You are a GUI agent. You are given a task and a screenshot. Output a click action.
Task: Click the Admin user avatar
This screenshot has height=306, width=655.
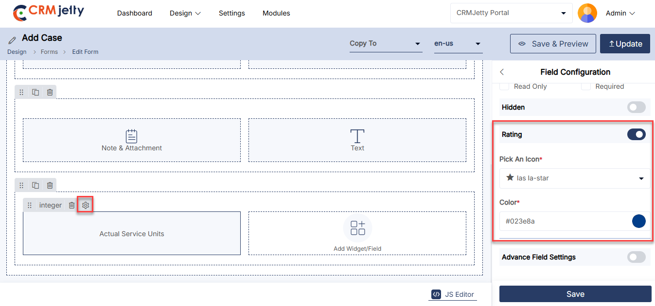[x=587, y=13]
